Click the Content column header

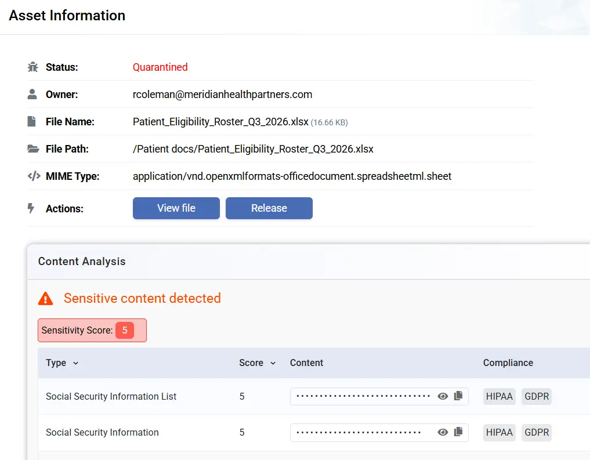tap(306, 363)
